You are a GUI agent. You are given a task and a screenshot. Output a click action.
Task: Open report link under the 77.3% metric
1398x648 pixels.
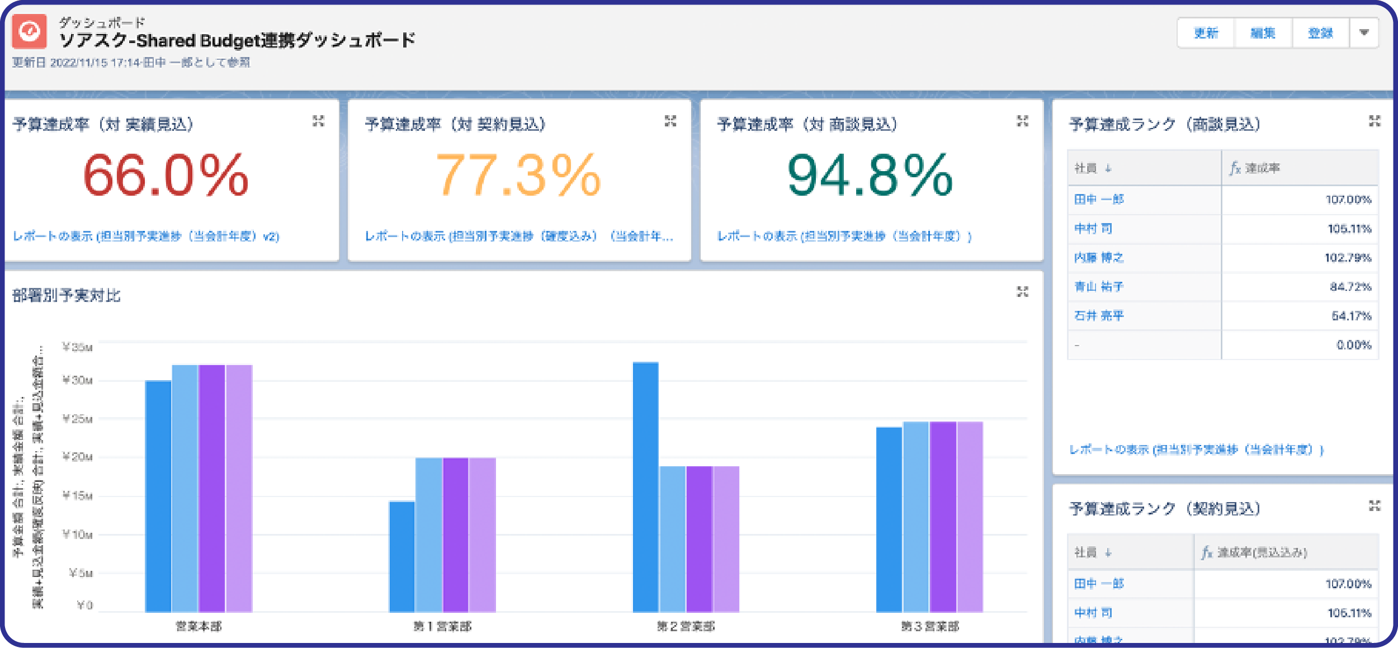pyautogui.click(x=519, y=237)
